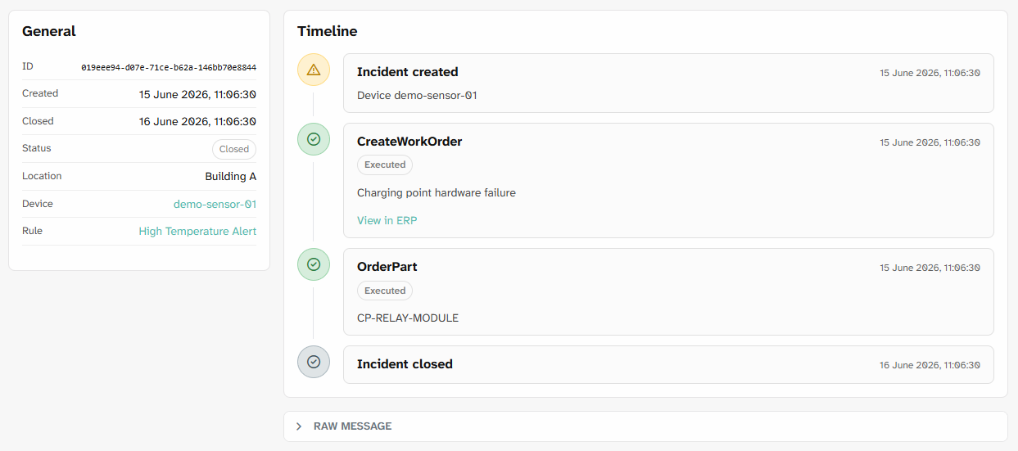Image resolution: width=1018 pixels, height=451 pixels.
Task: Click the CP-RELAY-MODULE part text
Action: click(x=408, y=318)
